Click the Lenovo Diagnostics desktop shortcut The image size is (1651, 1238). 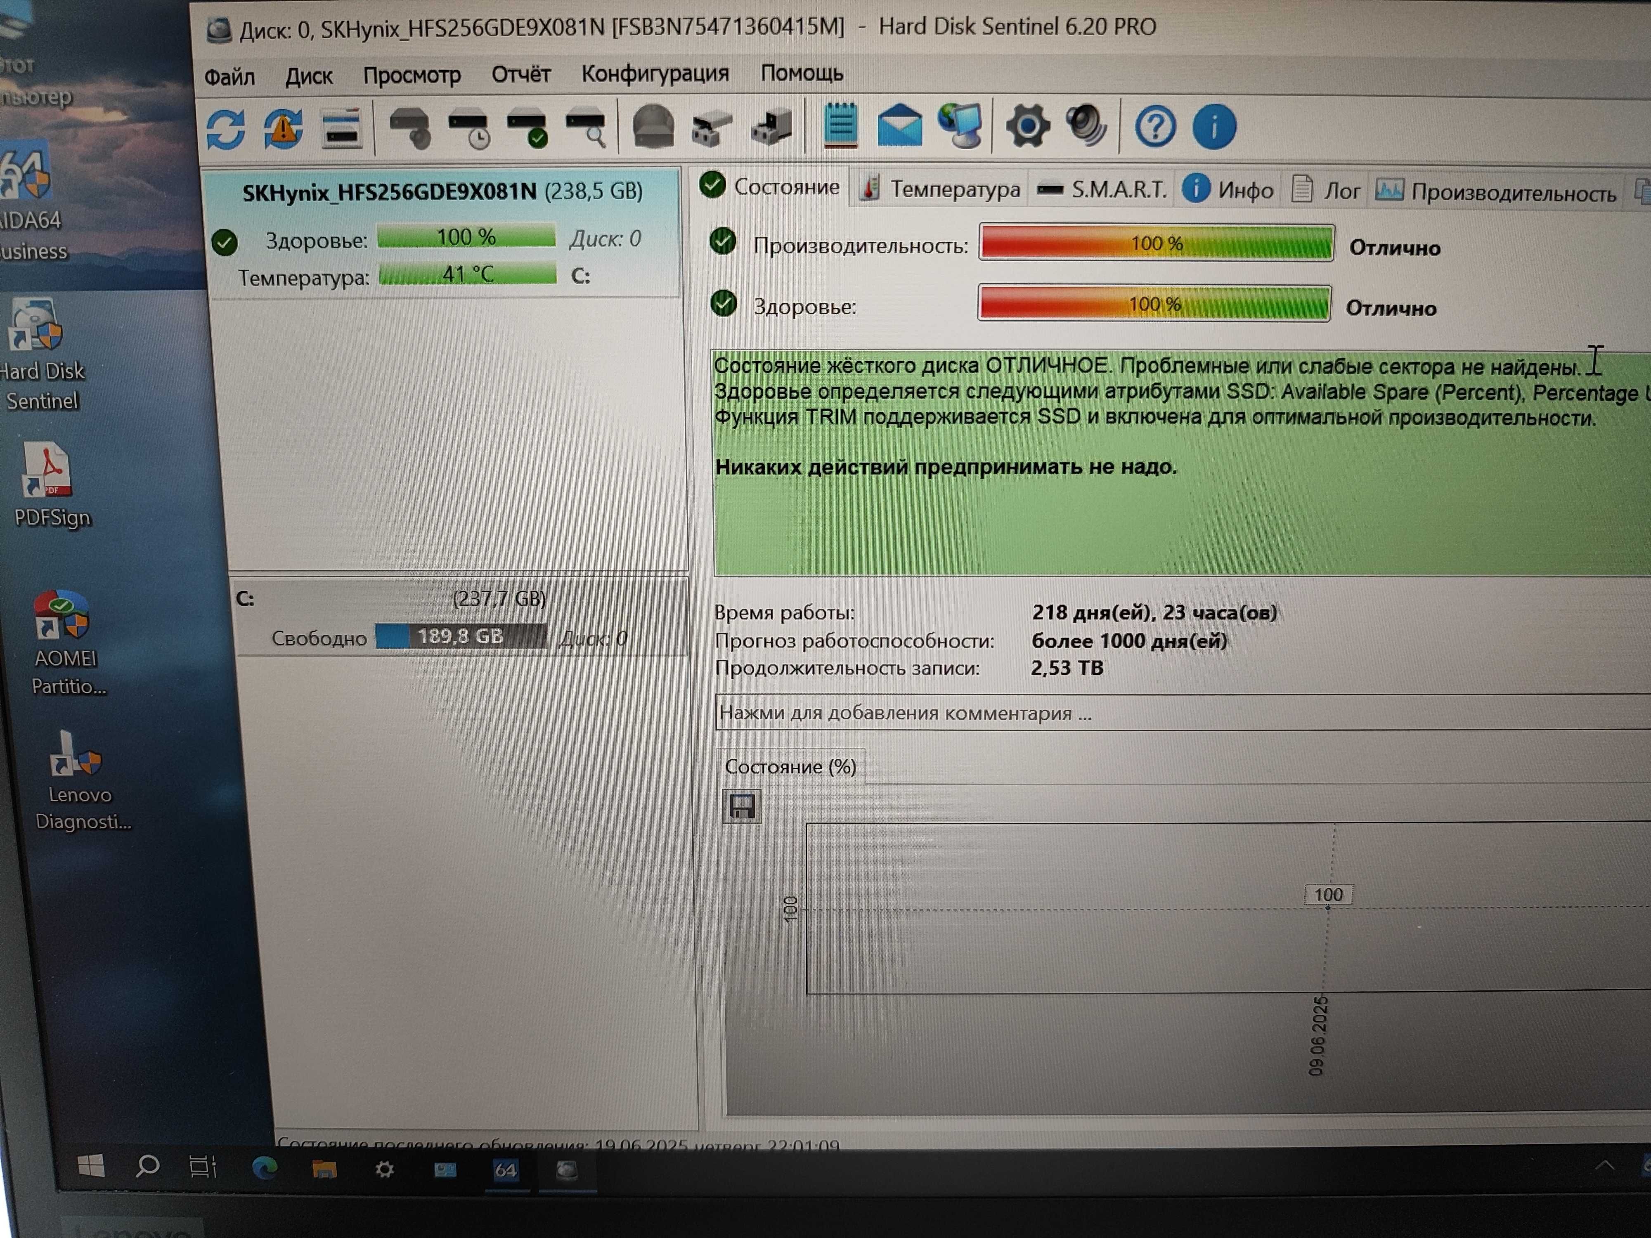coord(80,781)
